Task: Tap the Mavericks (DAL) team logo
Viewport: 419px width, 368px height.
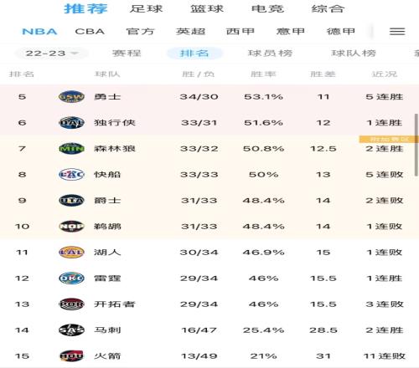Action: (x=71, y=123)
